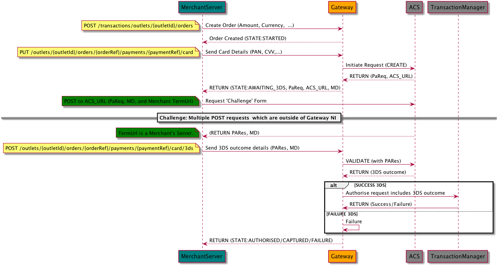This screenshot has height=266, width=501.
Task: Click the MerchantServer participant box in the diagram header
Action: pyautogui.click(x=202, y=7)
